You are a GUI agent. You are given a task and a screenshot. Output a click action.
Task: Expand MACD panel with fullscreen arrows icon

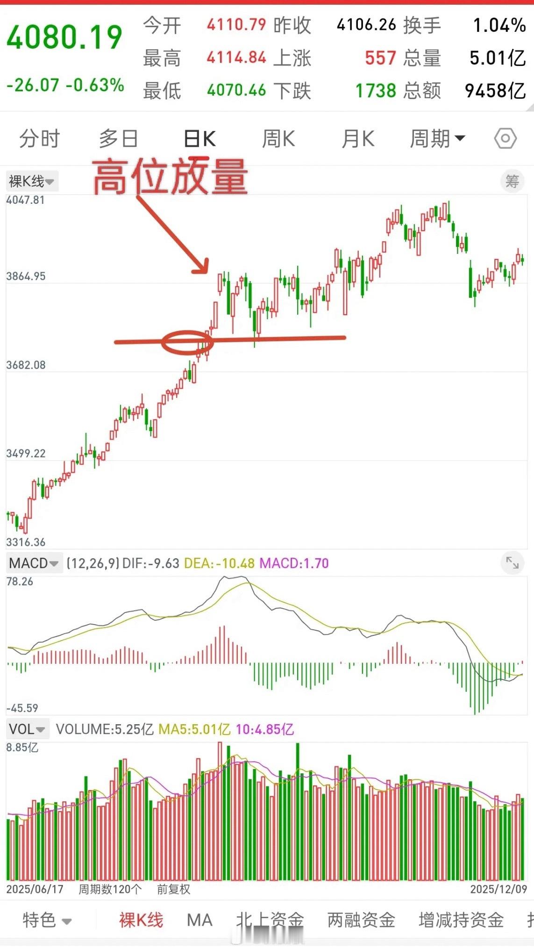(x=512, y=563)
